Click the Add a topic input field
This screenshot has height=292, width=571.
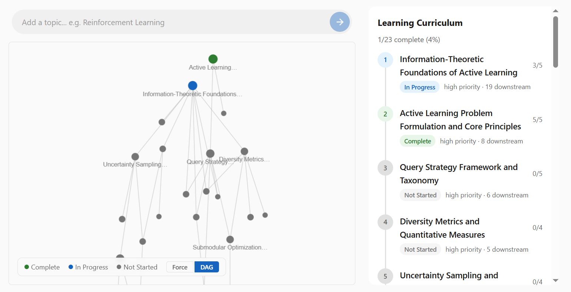pos(170,23)
